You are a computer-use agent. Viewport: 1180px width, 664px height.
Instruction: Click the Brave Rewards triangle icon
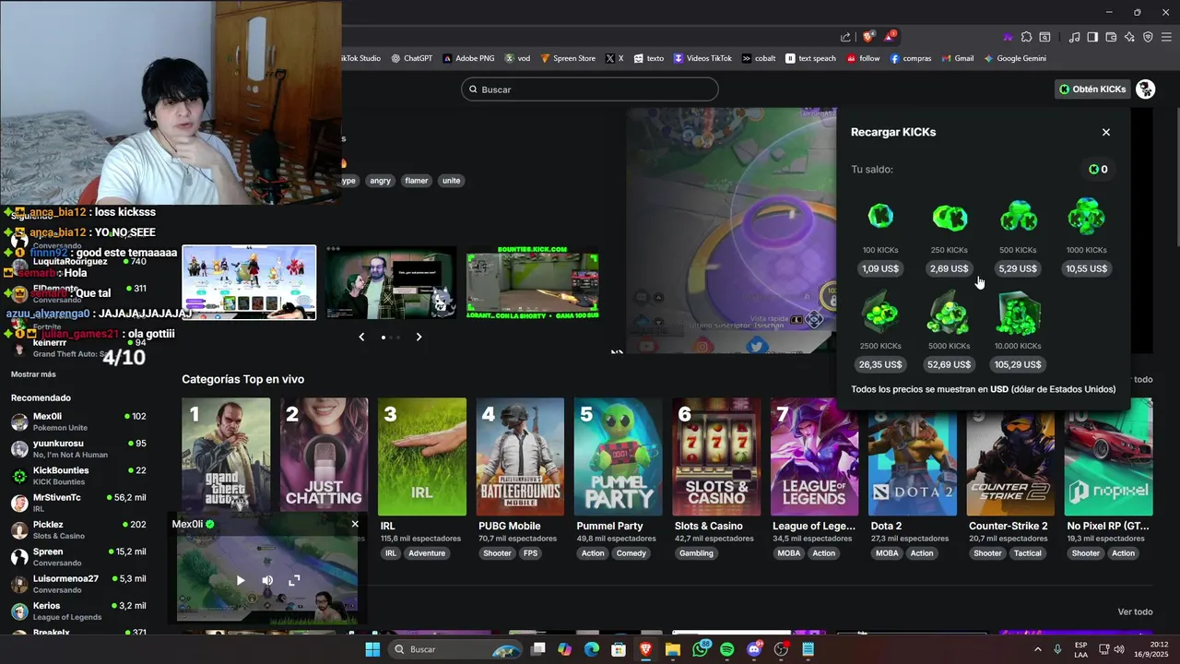tap(890, 37)
